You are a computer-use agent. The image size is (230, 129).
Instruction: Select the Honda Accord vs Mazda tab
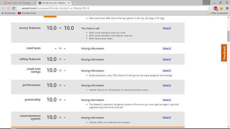pos(54,3)
